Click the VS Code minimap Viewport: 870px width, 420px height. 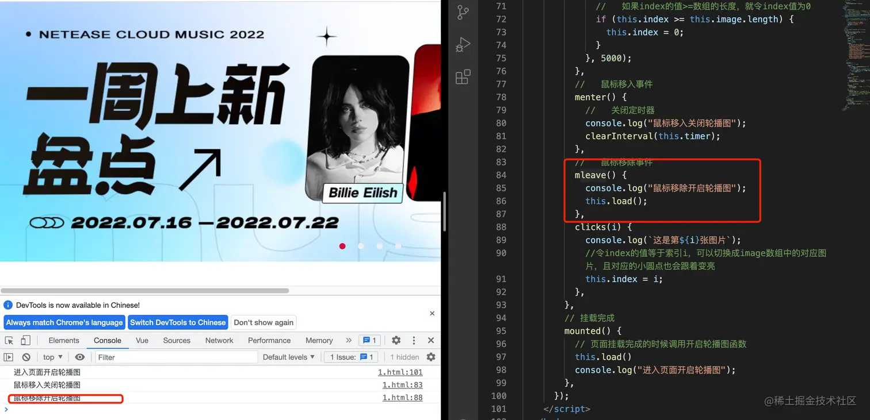click(856, 55)
